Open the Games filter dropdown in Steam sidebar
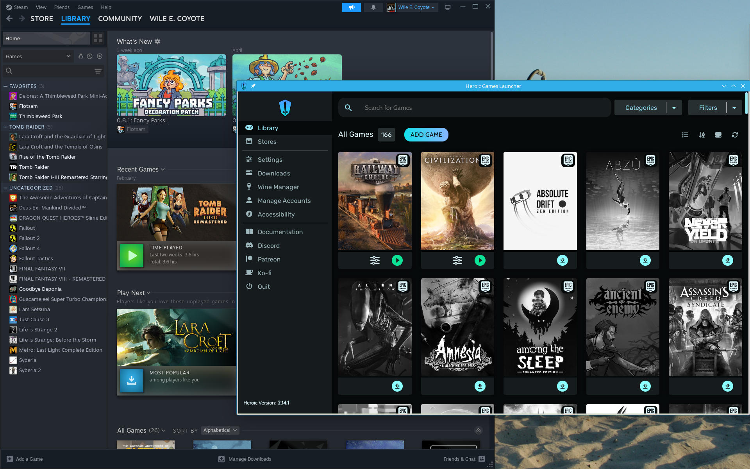750x469 pixels. pyautogui.click(x=38, y=56)
